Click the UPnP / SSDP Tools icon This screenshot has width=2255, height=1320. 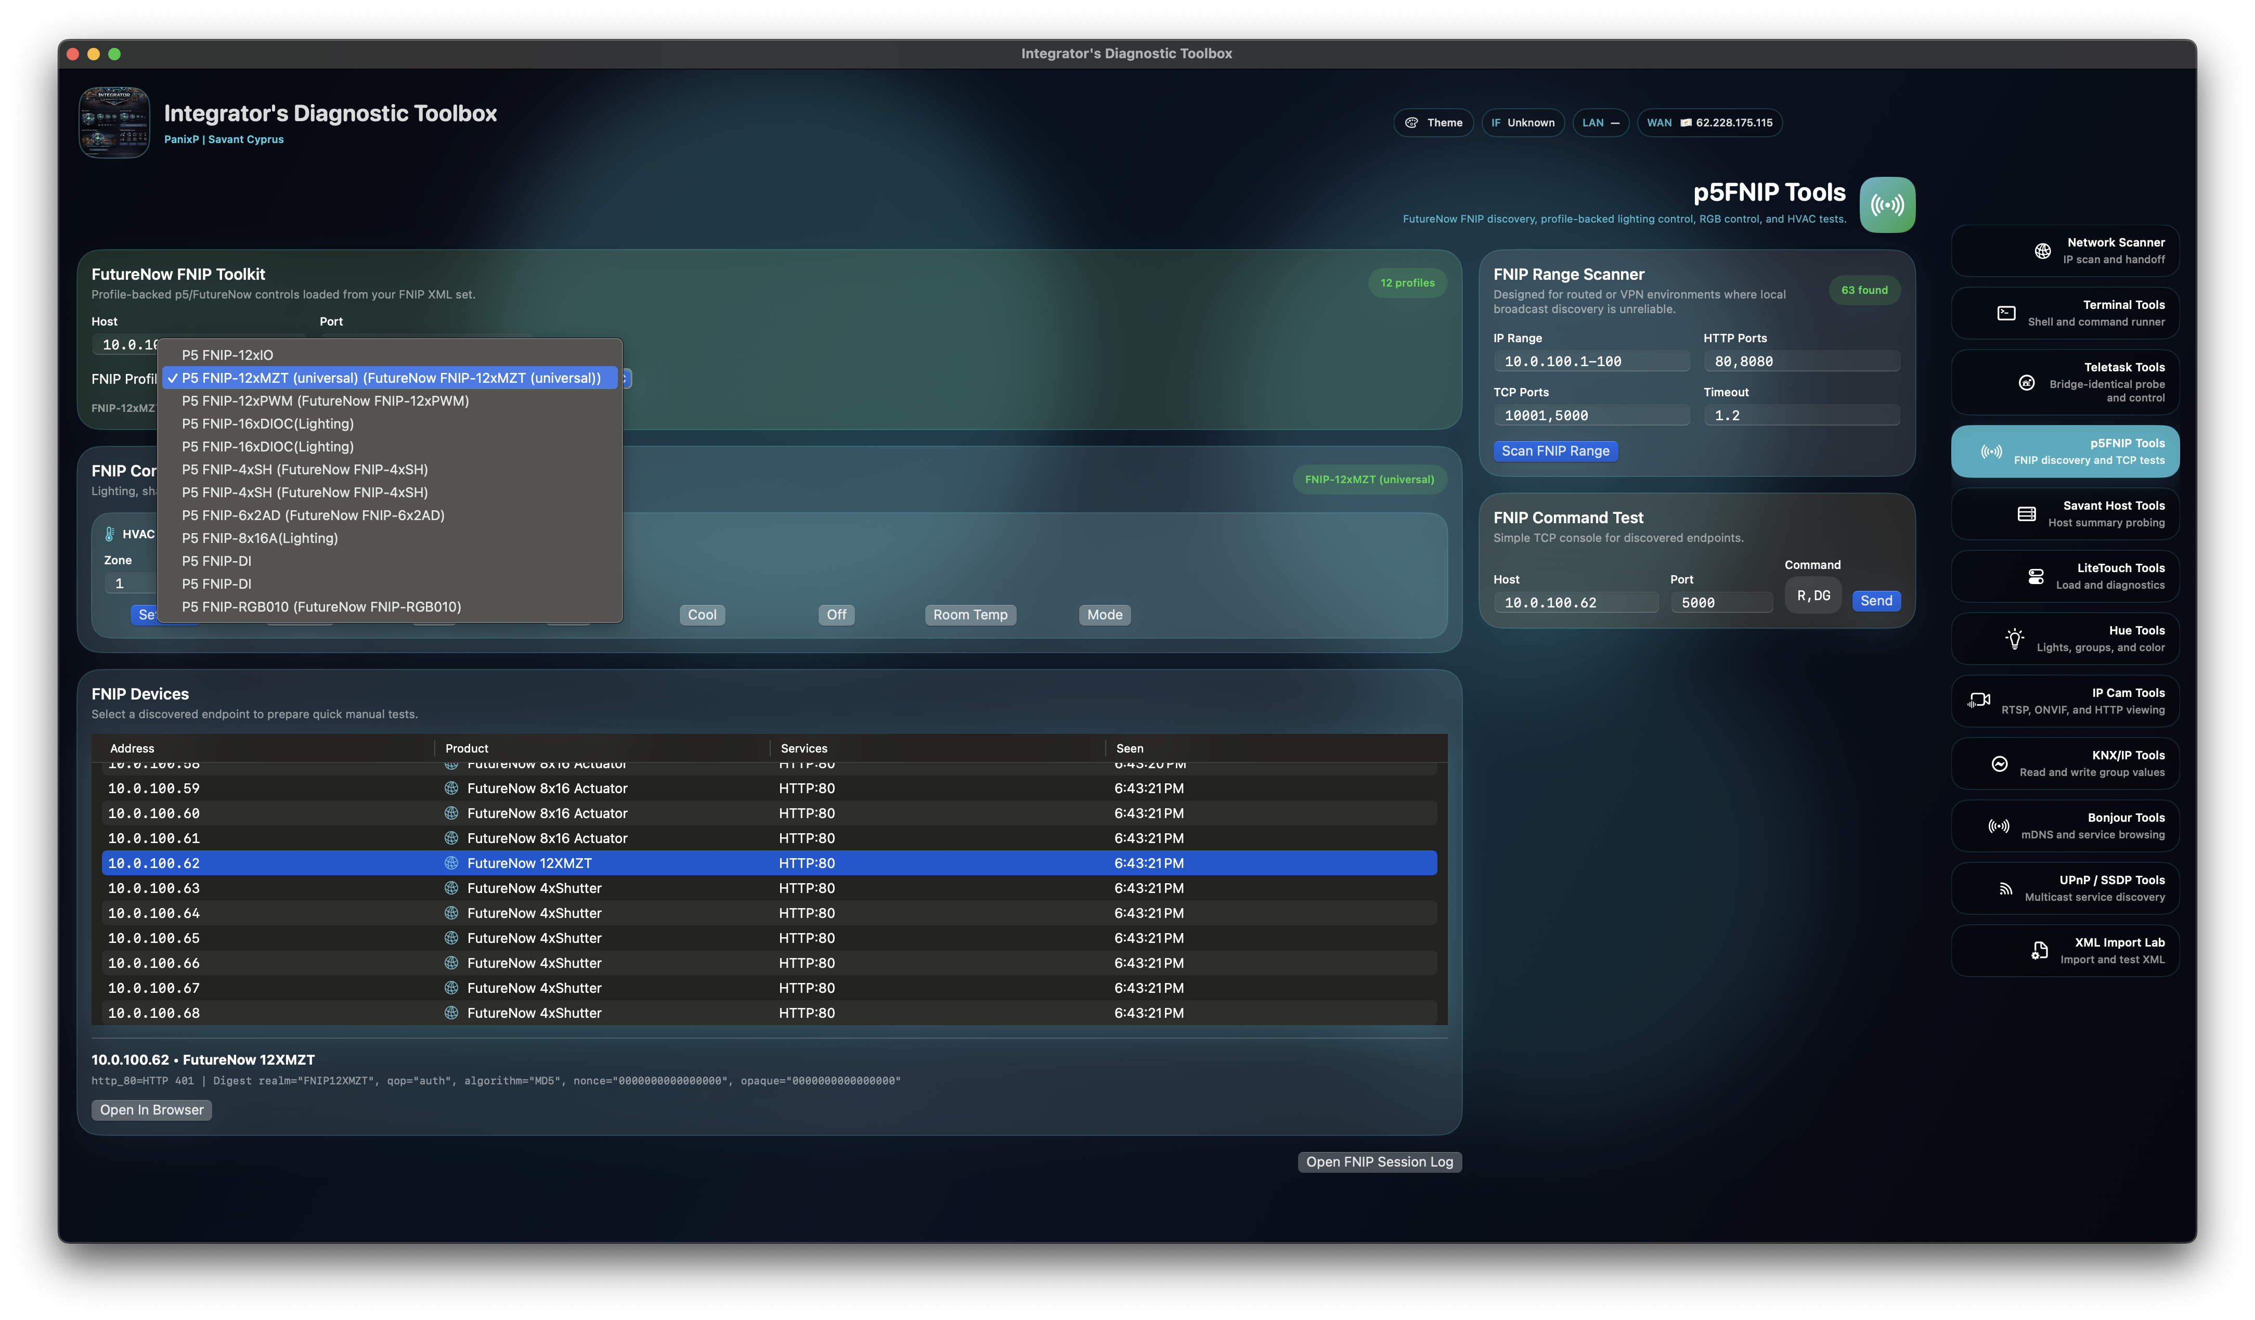tap(2005, 889)
